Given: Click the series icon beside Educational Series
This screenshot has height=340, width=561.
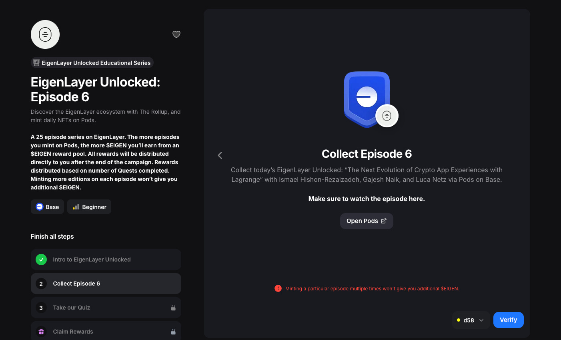Looking at the screenshot, I should tap(36, 62).
